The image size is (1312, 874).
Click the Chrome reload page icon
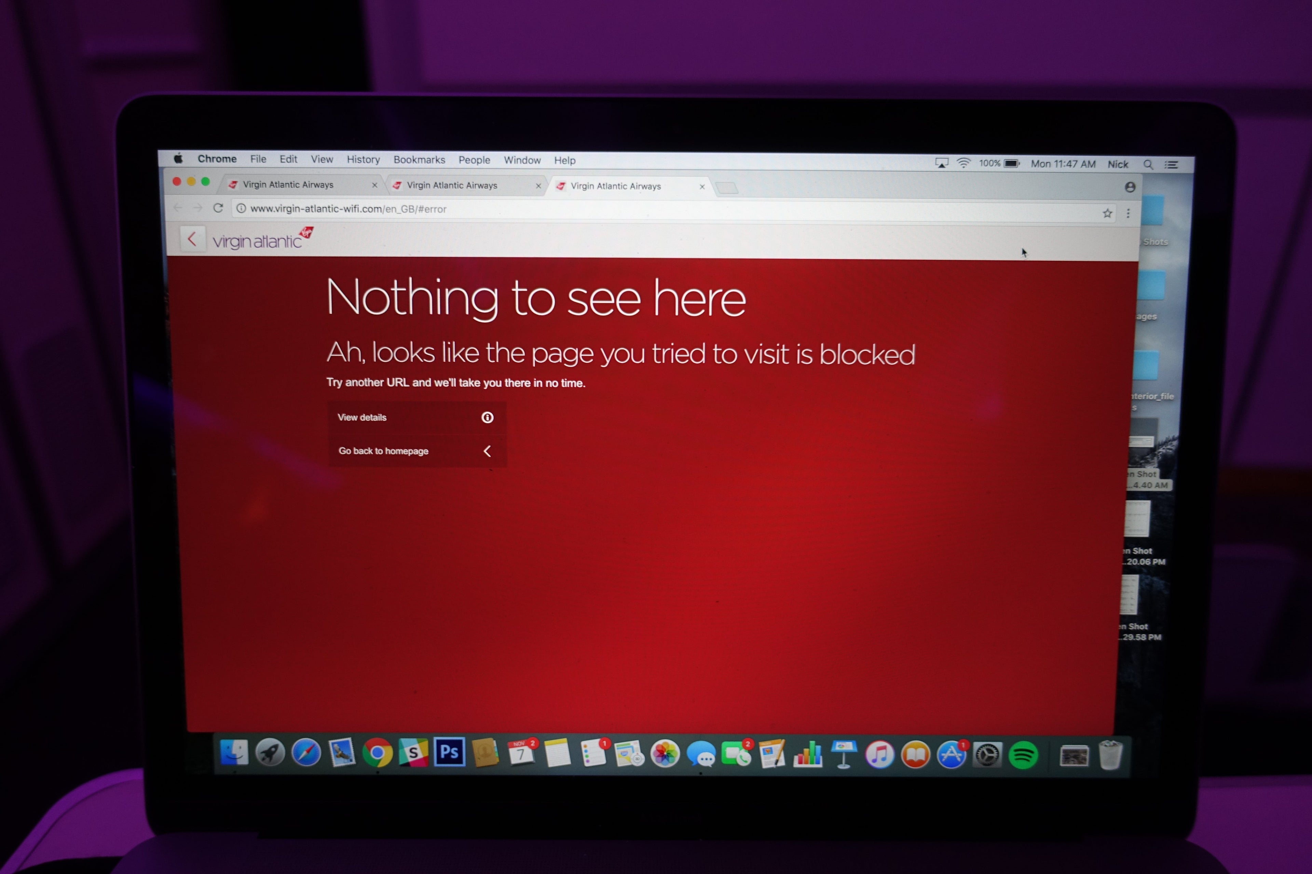[x=218, y=208]
